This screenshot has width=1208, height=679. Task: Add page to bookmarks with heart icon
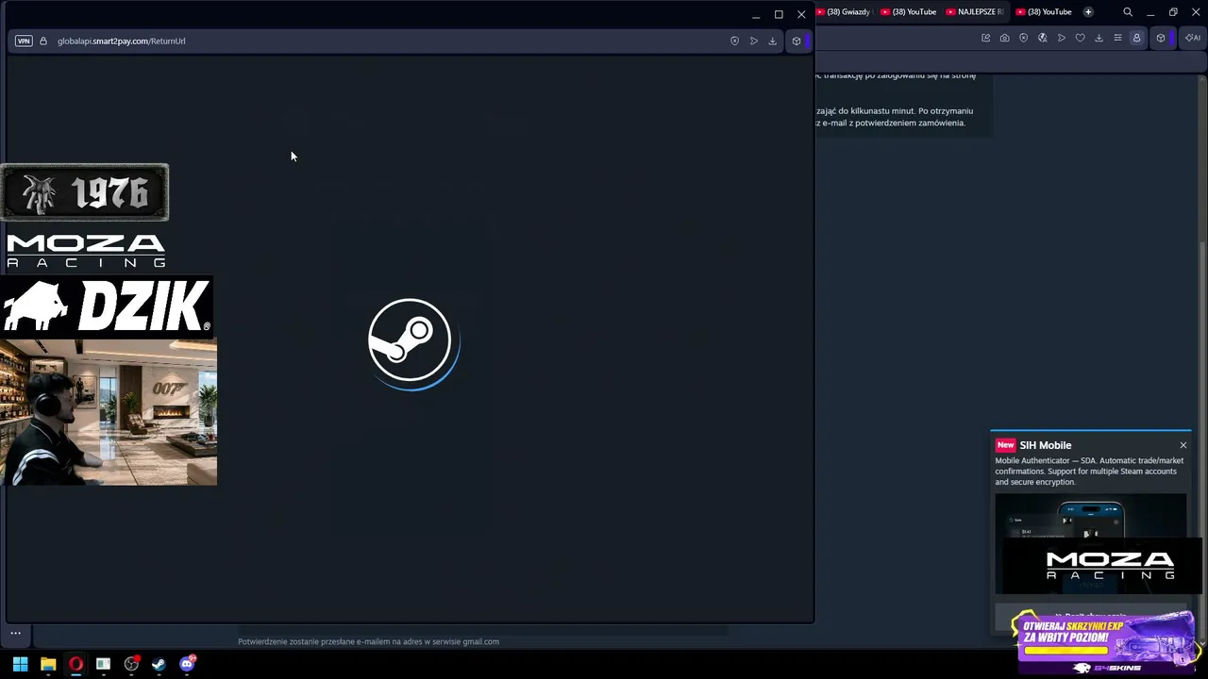[x=1080, y=38]
